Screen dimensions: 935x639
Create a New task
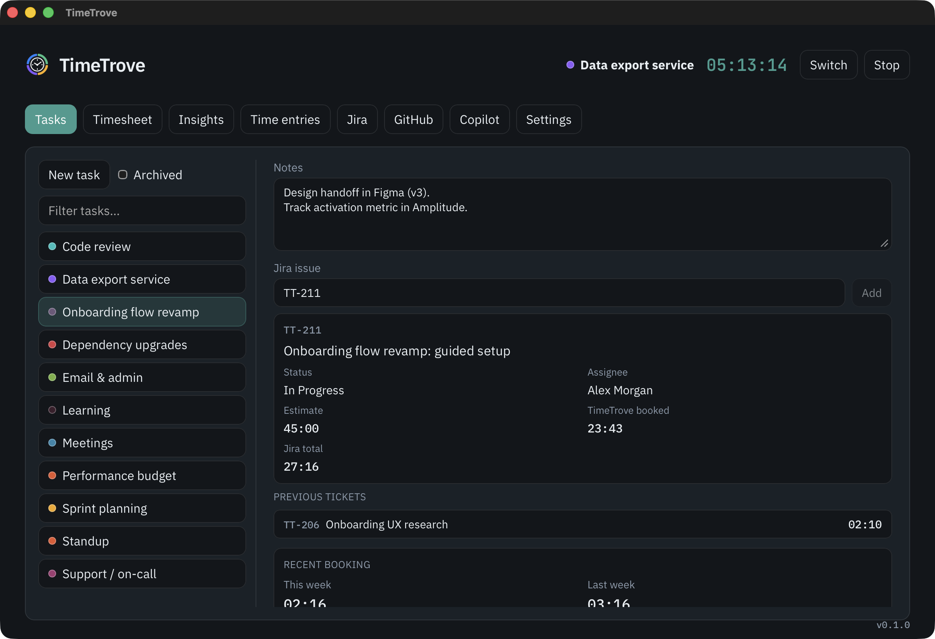74,175
